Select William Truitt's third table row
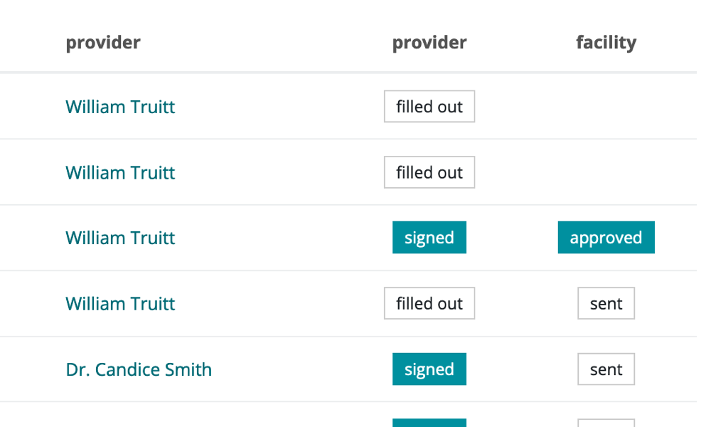 click(284, 237)
